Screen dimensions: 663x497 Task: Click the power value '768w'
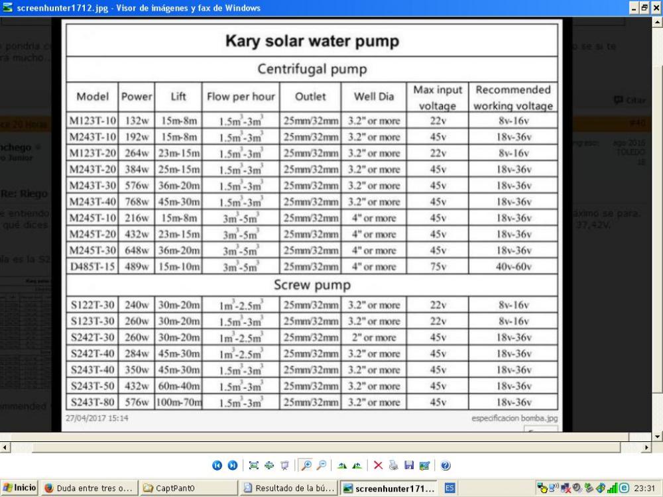coord(137,202)
